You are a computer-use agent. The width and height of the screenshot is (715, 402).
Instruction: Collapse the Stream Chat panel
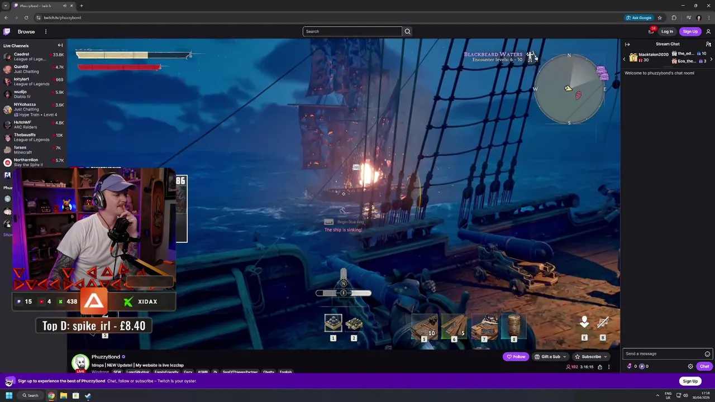click(x=627, y=44)
